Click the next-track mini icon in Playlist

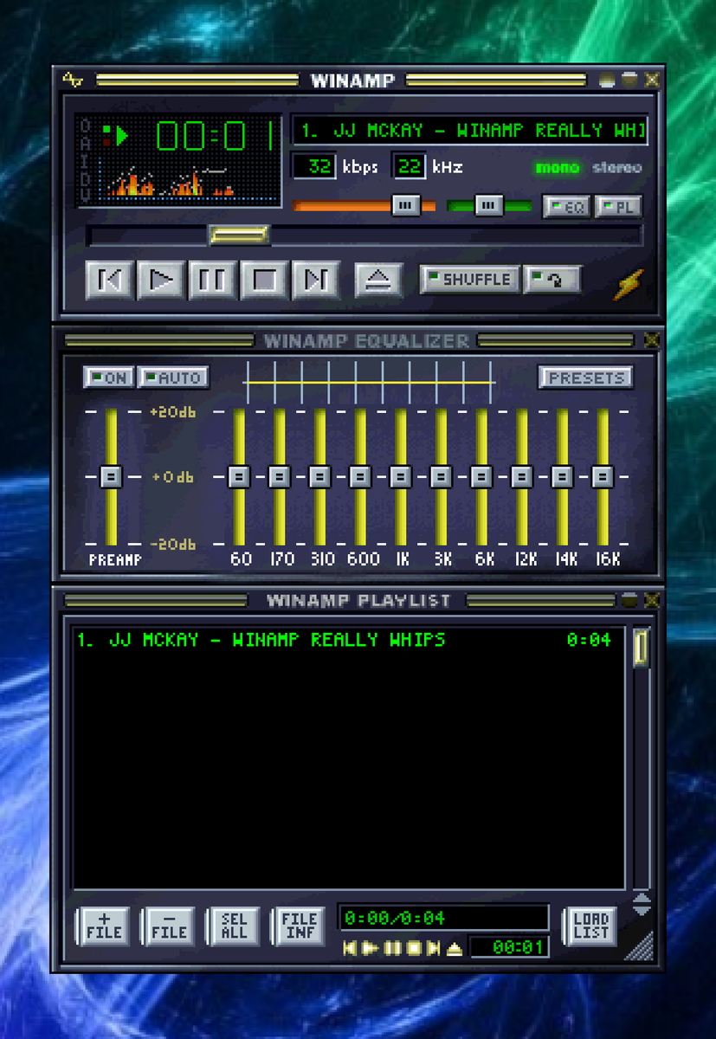[434, 948]
